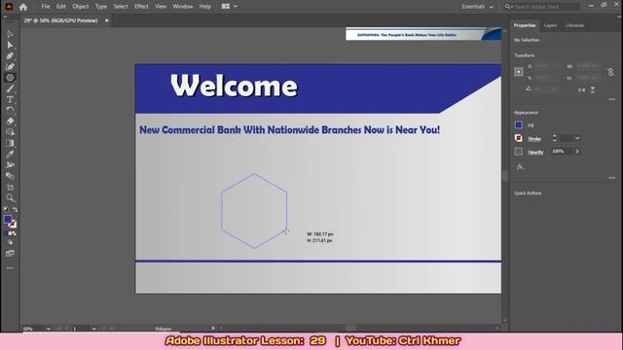Open the Effect menu

pos(141,7)
